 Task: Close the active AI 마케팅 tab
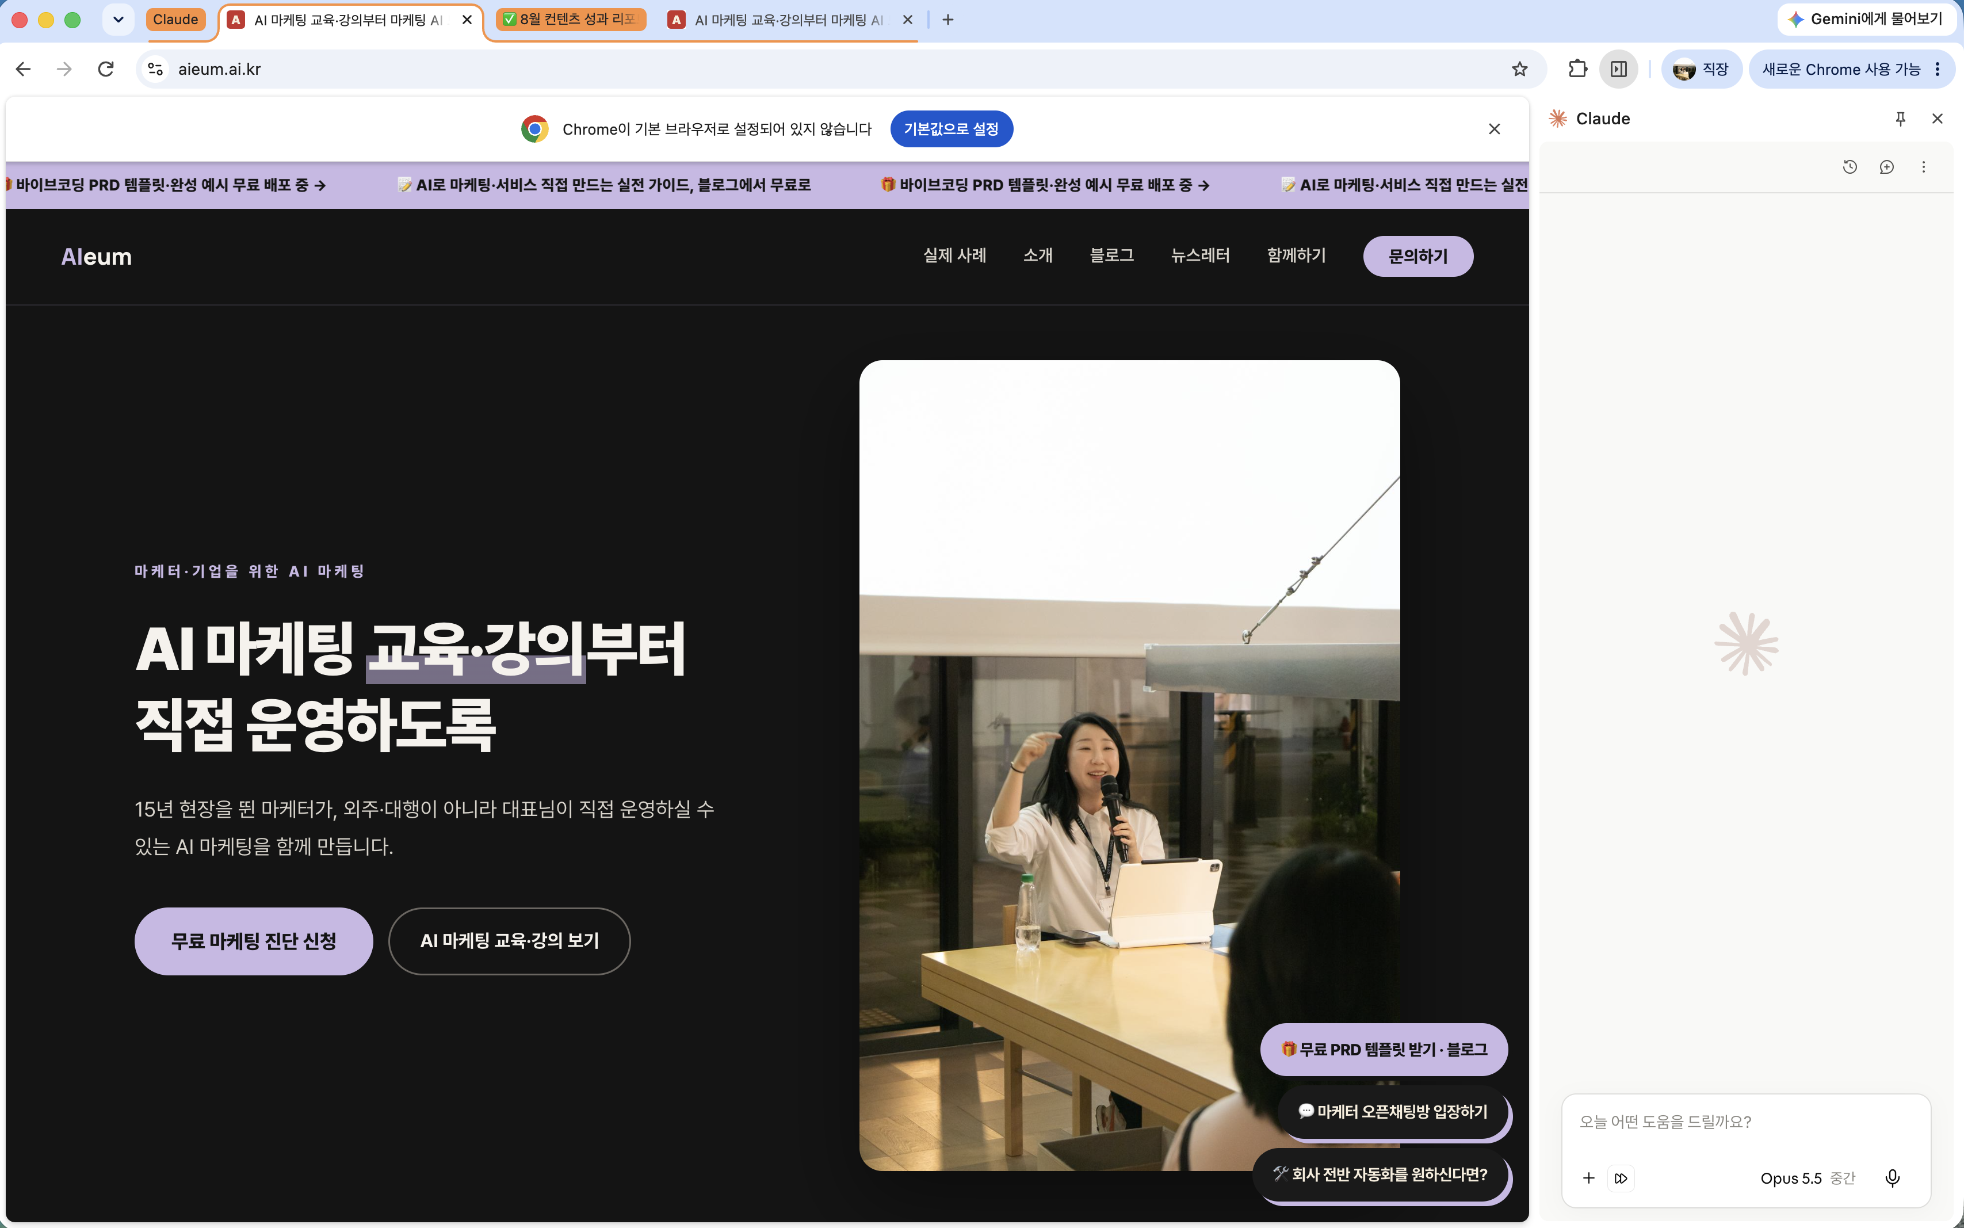pos(467,20)
